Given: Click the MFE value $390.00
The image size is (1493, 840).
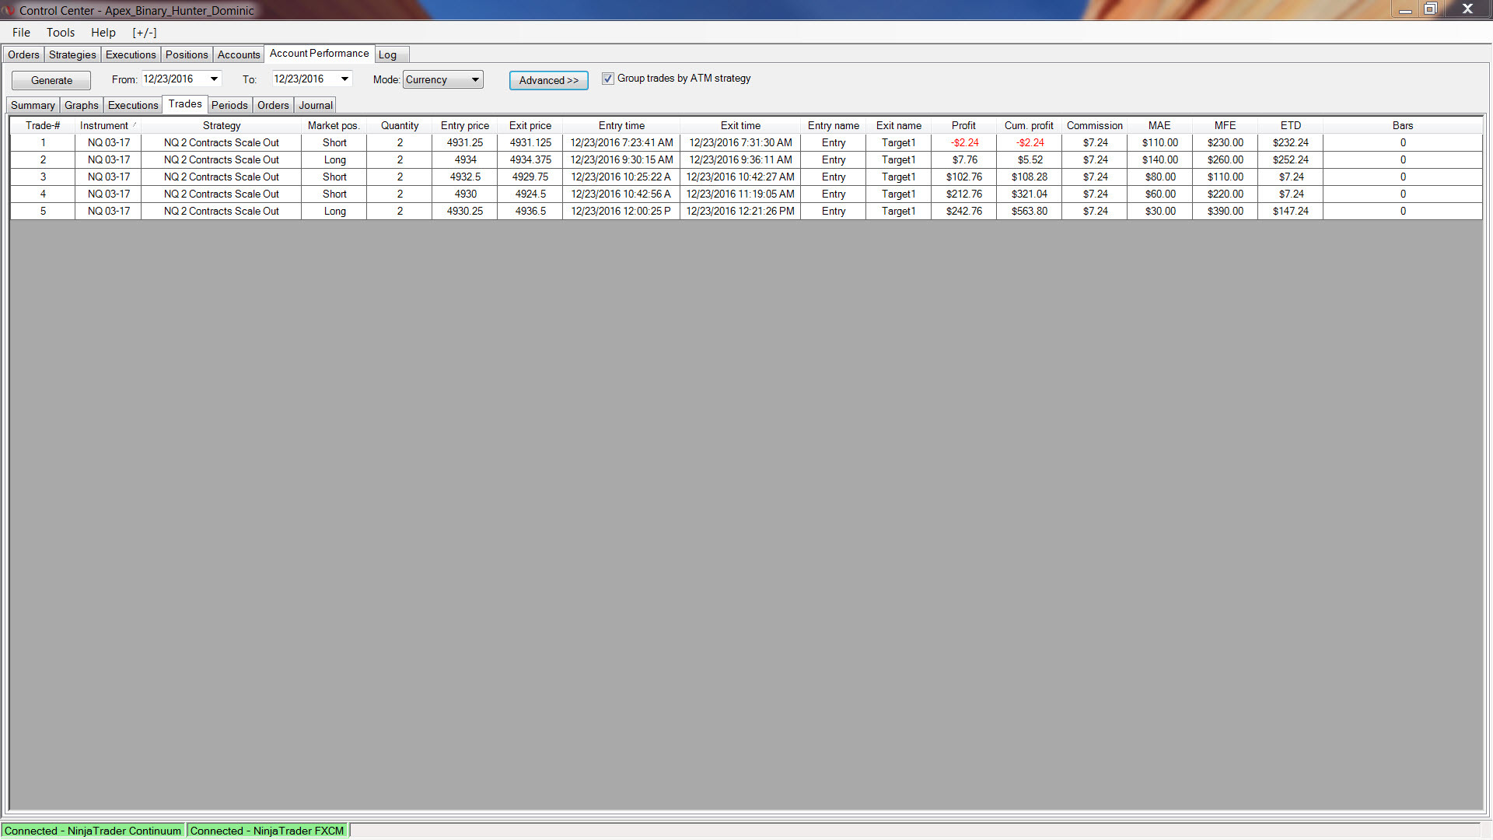Looking at the screenshot, I should (1226, 211).
